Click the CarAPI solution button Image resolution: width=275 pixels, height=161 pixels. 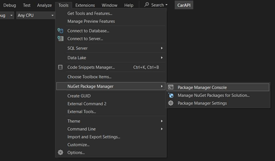pos(184,5)
